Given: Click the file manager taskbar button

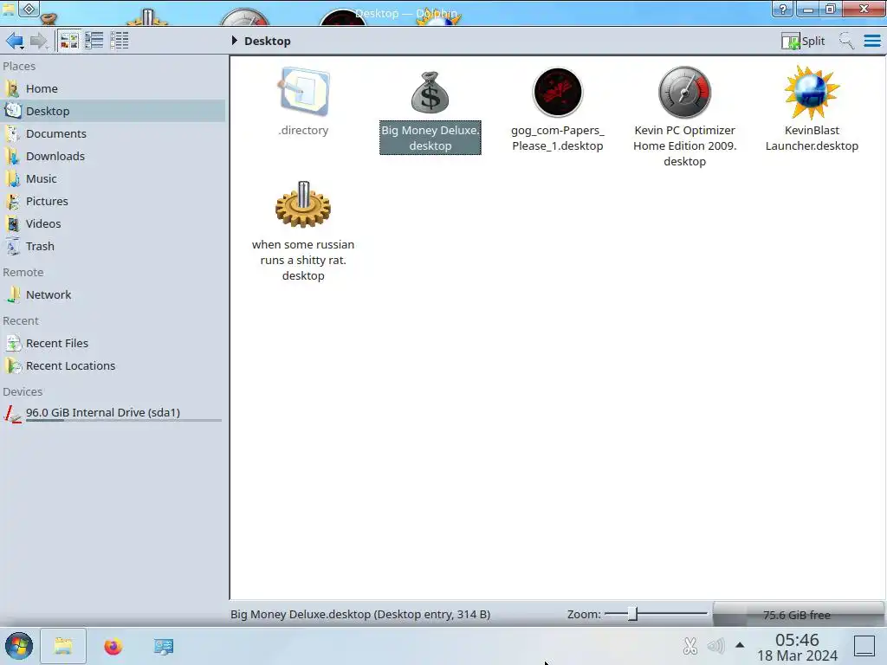Looking at the screenshot, I should click(63, 646).
